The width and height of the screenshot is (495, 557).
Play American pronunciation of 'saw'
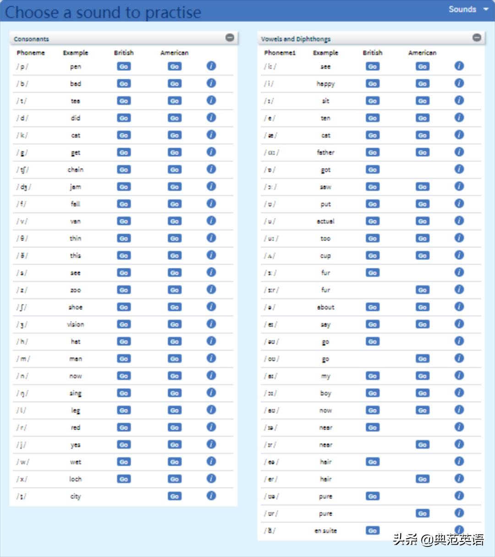[x=423, y=187]
